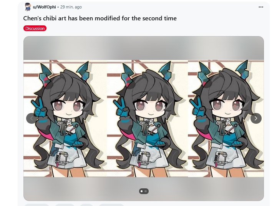Screen dimensions: 277x206
Task: Click the u/WolfOphi avatar icon
Action: point(28,7)
